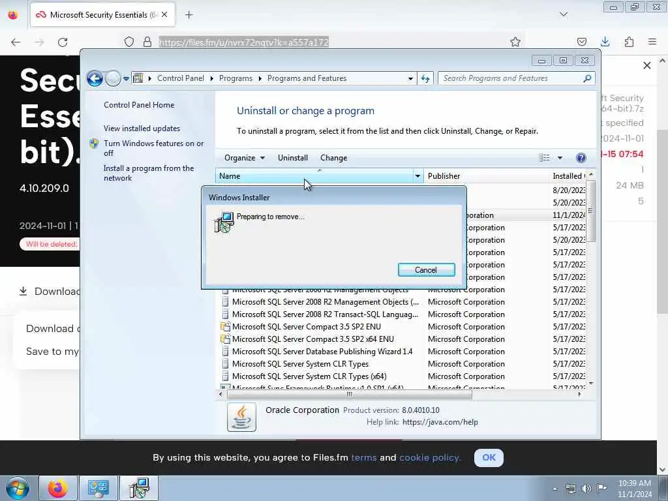Click the program list scroll down arrow
The image size is (668, 501).
pyautogui.click(x=591, y=384)
